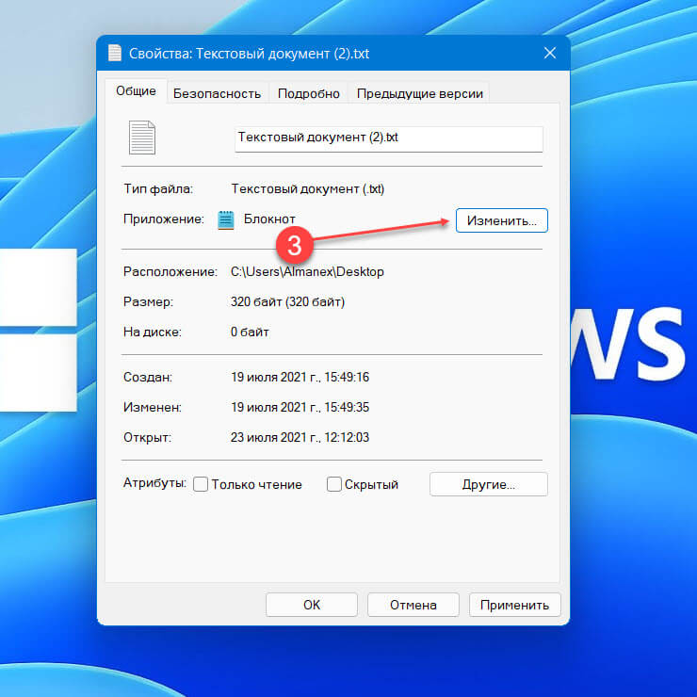Image resolution: width=697 pixels, height=697 pixels.
Task: Click the Приложение label
Action: click(164, 219)
